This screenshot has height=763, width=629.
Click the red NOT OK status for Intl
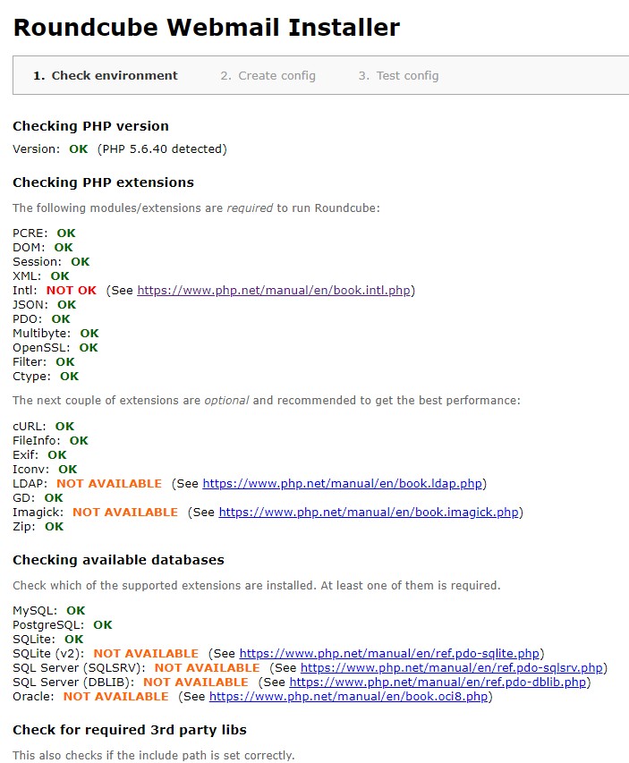[x=71, y=291]
